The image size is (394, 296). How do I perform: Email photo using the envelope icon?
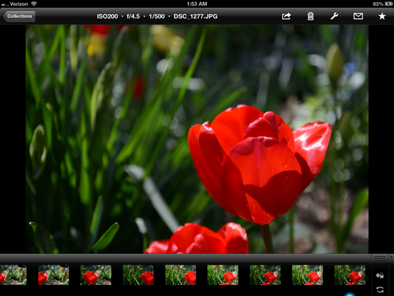[358, 16]
